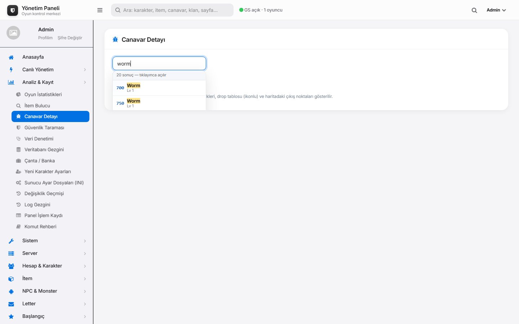Expand the Hesap & Karakter section
519x324 pixels.
(x=47, y=266)
